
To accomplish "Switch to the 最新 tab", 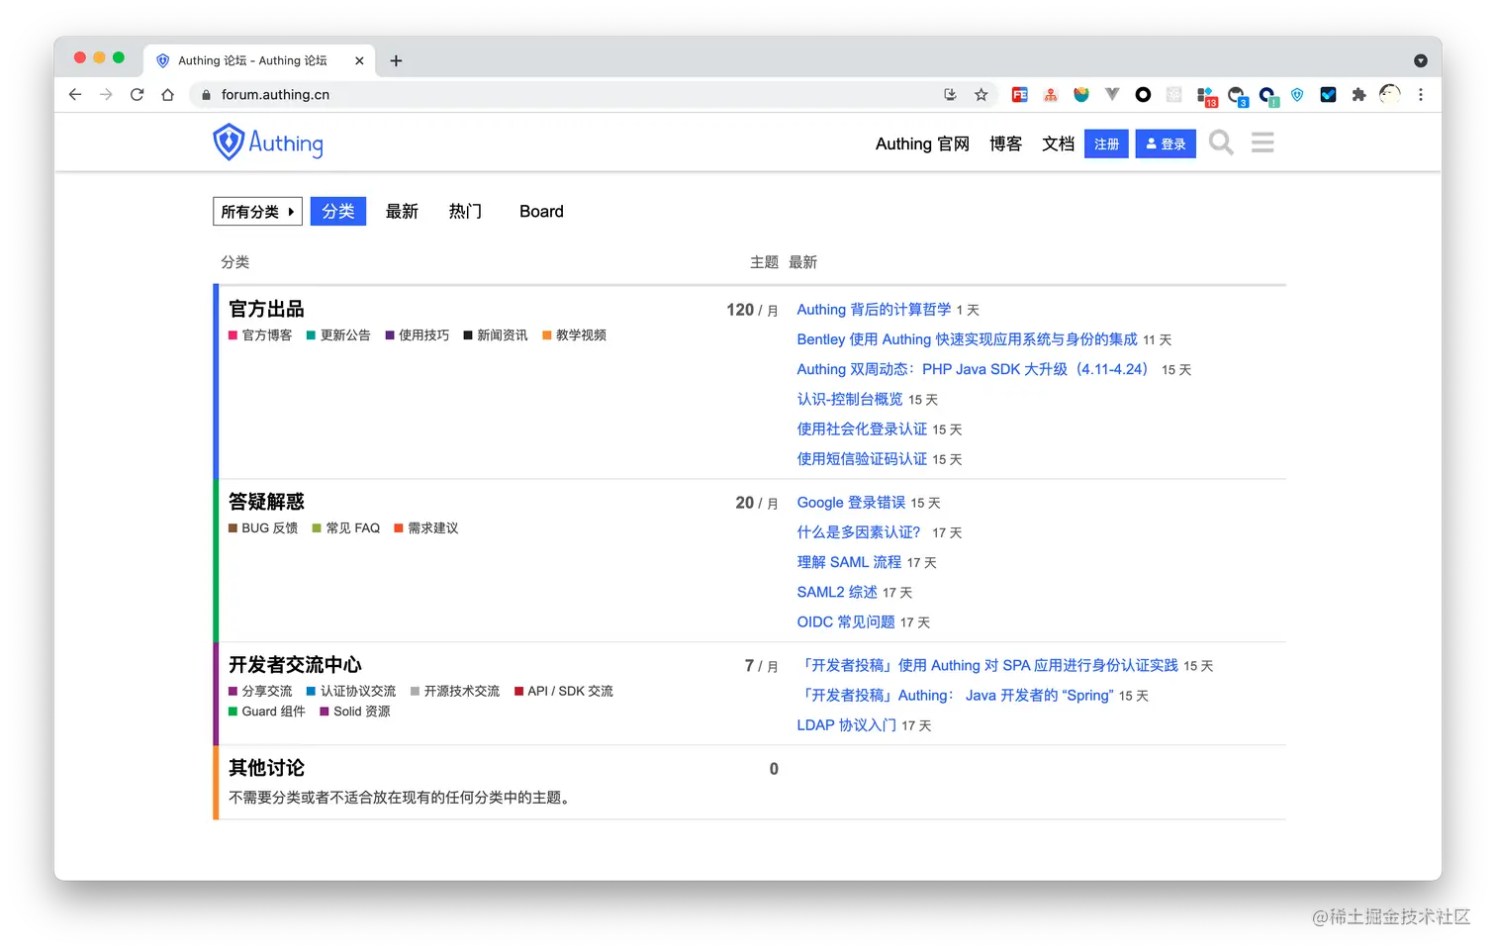I will coord(402,212).
